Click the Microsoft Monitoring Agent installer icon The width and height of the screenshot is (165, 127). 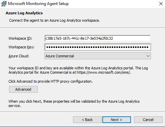click(4, 4)
